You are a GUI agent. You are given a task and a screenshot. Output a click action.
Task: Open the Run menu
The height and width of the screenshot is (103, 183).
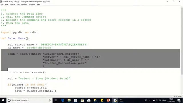[18, 5]
